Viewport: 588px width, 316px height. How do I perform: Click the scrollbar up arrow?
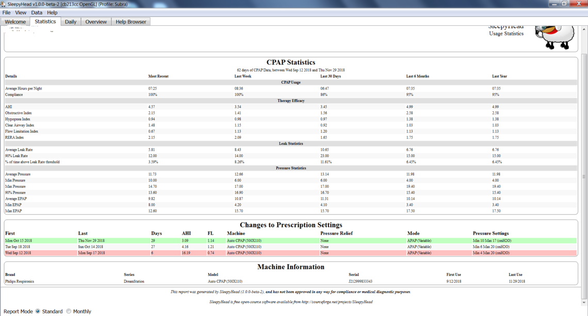pos(584,29)
